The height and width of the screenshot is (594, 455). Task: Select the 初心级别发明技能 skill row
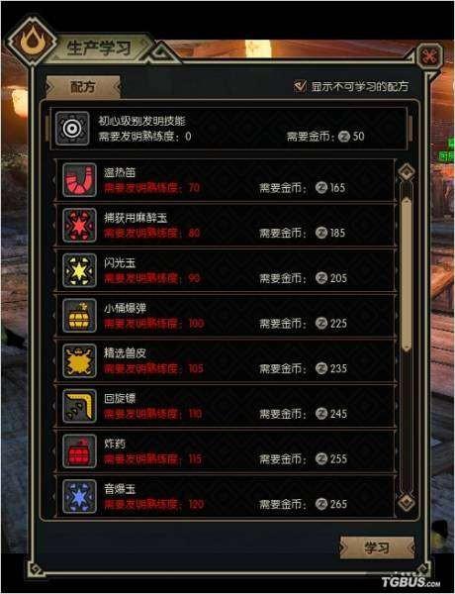coord(228,129)
